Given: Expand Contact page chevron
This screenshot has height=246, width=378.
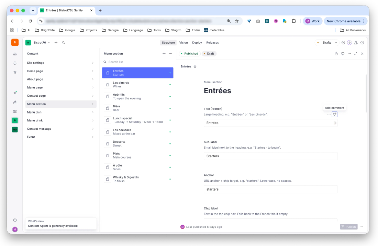Looking at the screenshot, I should (x=93, y=96).
